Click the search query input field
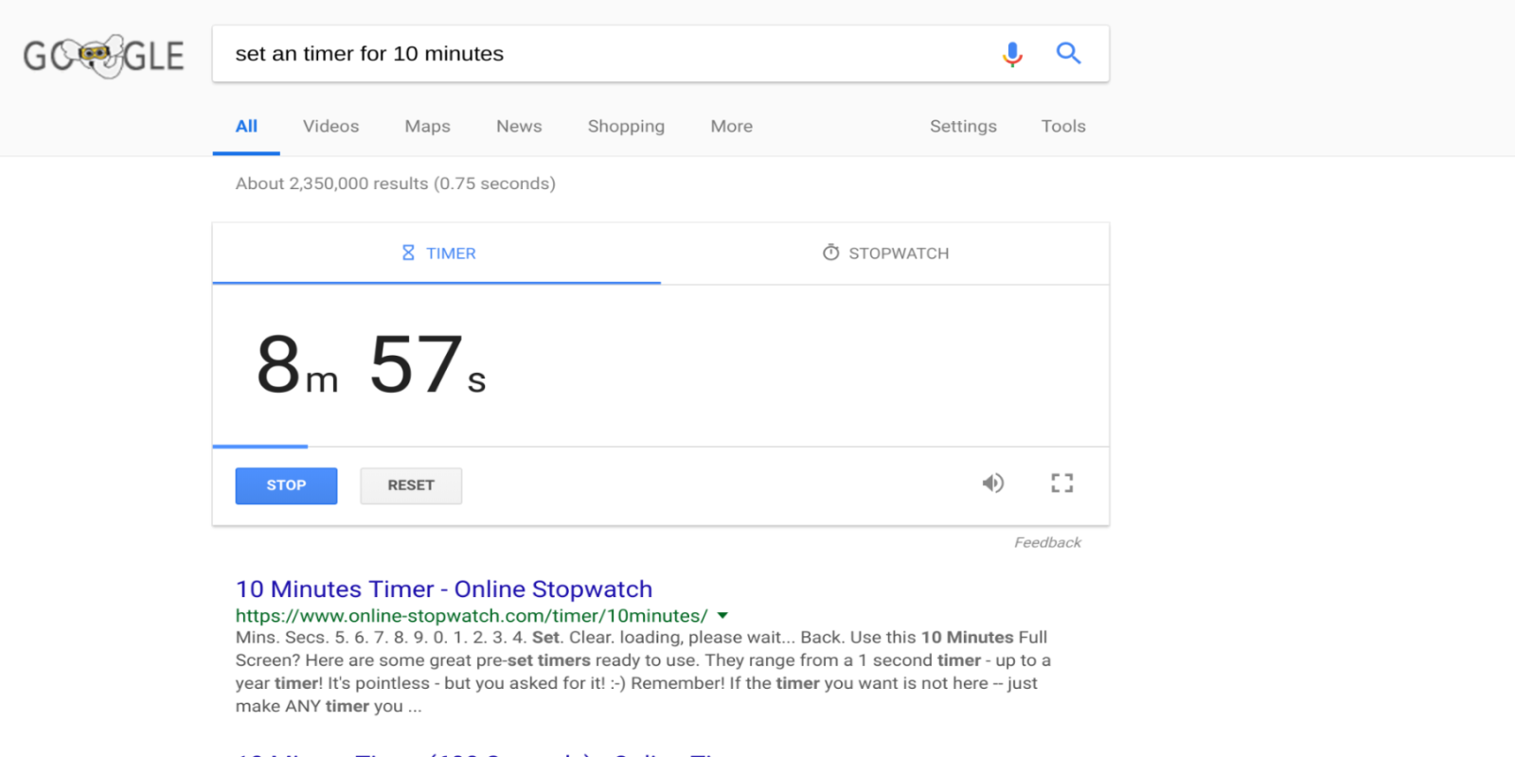This screenshot has height=757, width=1515. tap(606, 54)
